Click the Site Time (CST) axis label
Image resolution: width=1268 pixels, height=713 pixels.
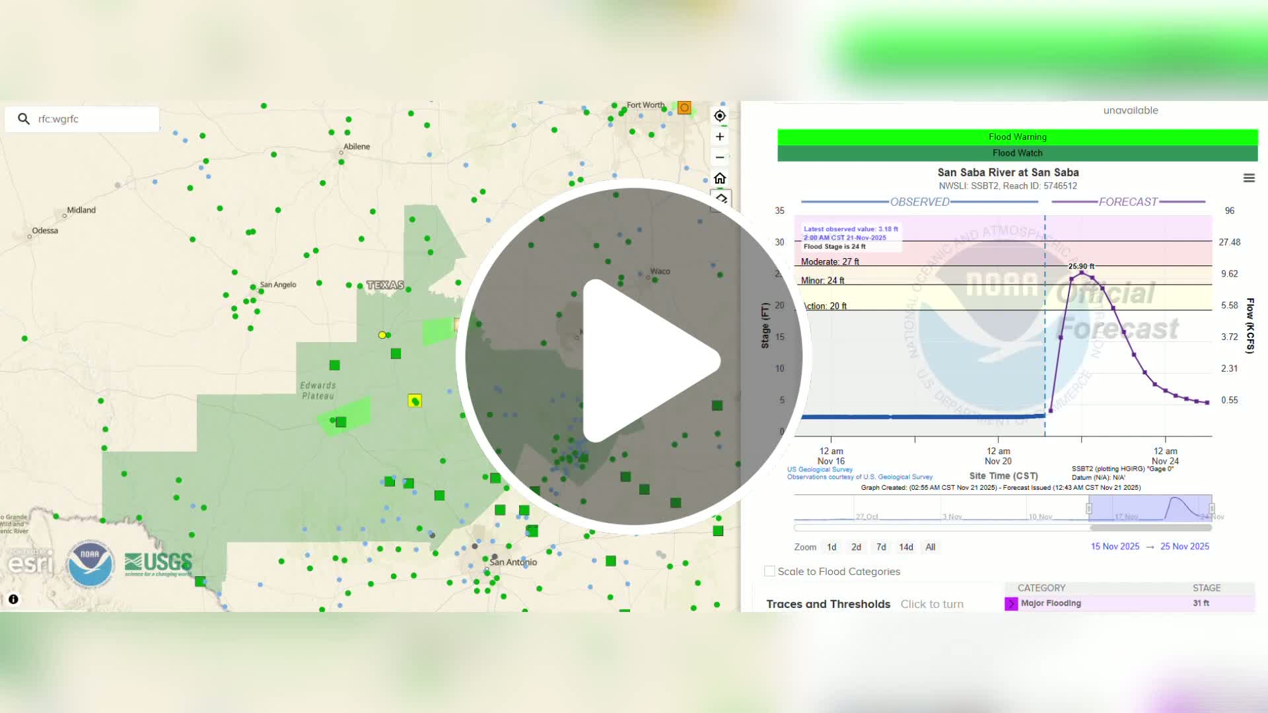1003,476
